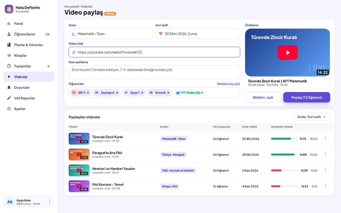
Task: Remove the TYT Grubu (8) chip
Action: [x=202, y=93]
